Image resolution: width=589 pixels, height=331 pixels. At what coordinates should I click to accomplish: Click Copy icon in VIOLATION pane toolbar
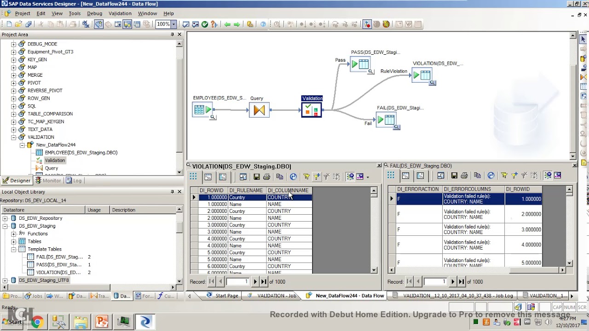coord(279,177)
